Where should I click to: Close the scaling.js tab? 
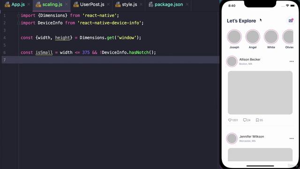pos(67,4)
